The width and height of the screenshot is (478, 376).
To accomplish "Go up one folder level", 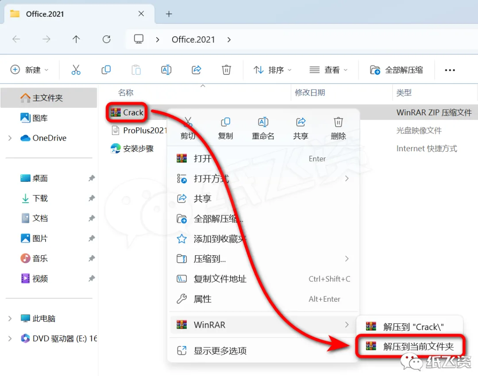I will click(76, 39).
